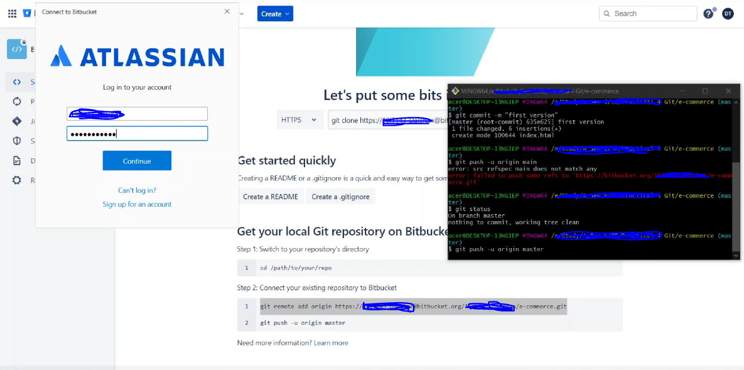Click the repository code avatar icon
Image resolution: width=744 pixels, height=370 pixels.
pyautogui.click(x=16, y=49)
